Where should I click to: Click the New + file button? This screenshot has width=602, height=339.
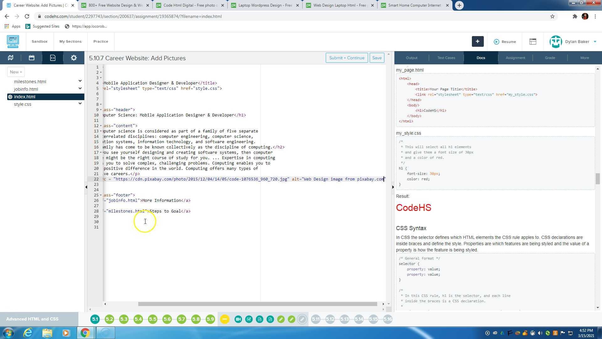(16, 72)
